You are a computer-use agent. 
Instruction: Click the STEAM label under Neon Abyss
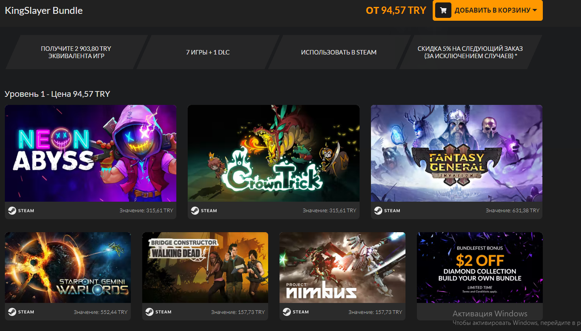(x=26, y=211)
